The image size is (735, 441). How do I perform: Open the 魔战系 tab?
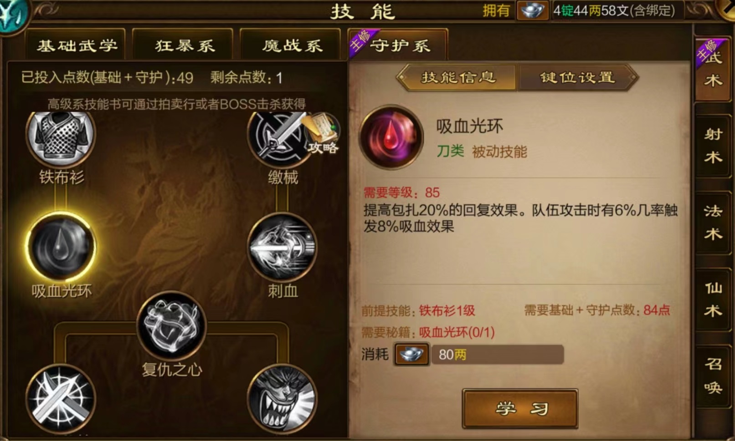pyautogui.click(x=292, y=45)
